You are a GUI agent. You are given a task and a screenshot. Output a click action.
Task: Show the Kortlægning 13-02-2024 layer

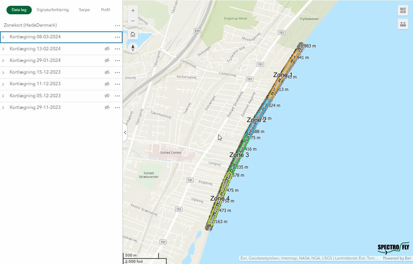(107, 49)
